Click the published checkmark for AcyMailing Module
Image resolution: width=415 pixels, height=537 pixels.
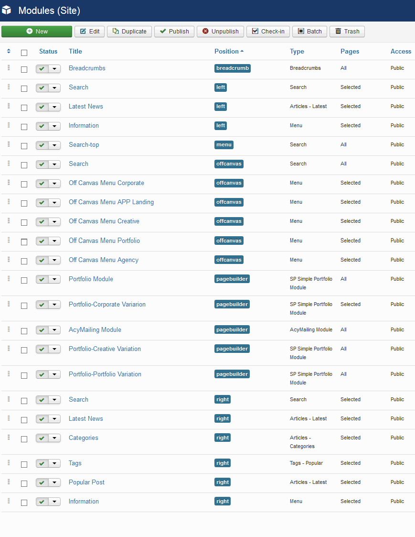tap(42, 330)
